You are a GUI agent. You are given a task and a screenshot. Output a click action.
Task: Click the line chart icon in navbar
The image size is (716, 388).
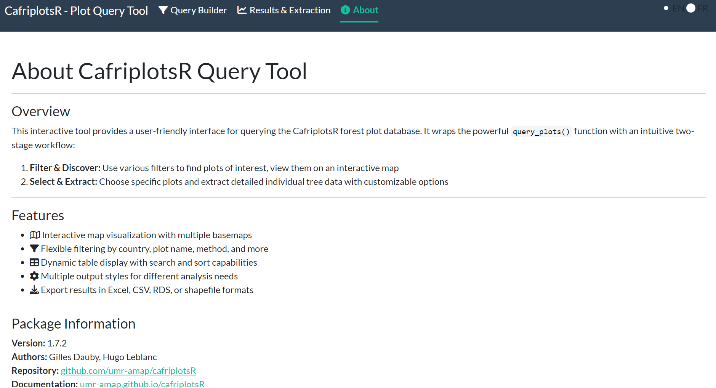point(242,10)
